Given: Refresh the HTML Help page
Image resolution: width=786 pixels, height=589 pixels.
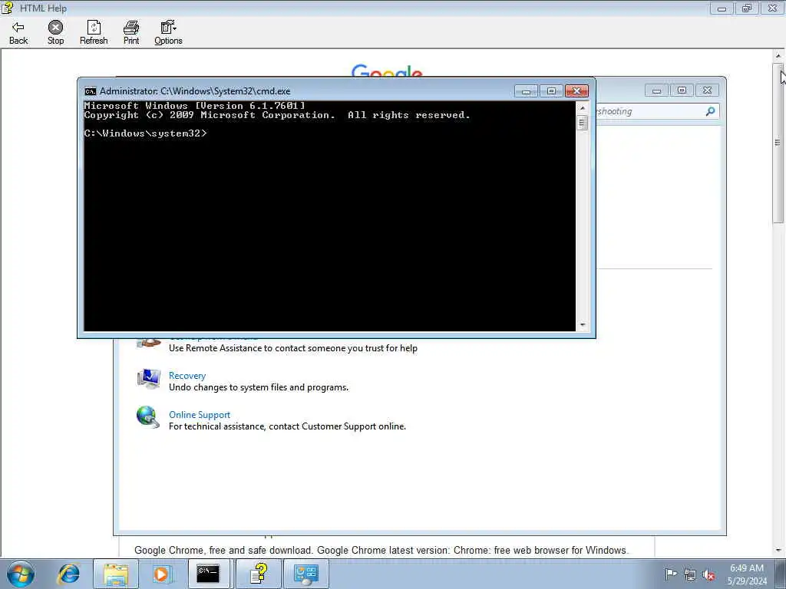Looking at the screenshot, I should coord(94,33).
